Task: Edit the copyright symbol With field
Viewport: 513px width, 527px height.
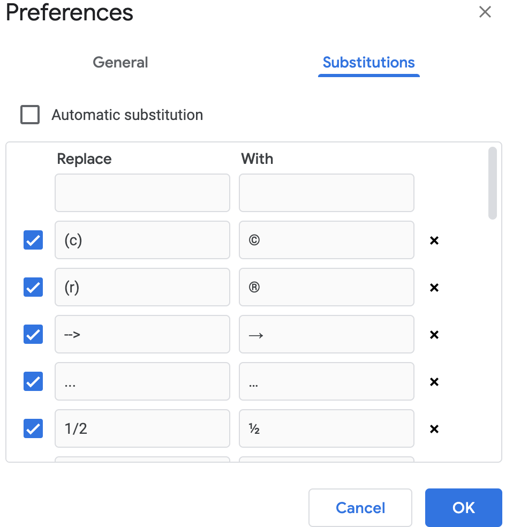Action: (x=327, y=240)
